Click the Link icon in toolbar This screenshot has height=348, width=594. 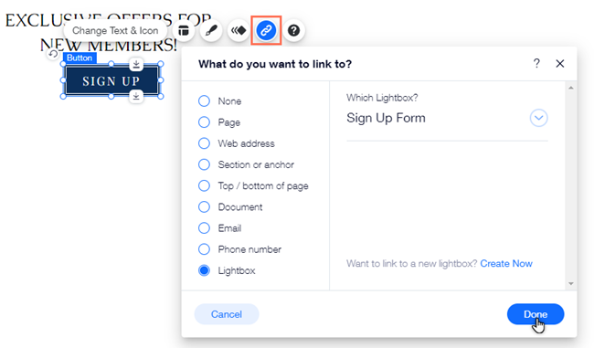click(x=266, y=30)
